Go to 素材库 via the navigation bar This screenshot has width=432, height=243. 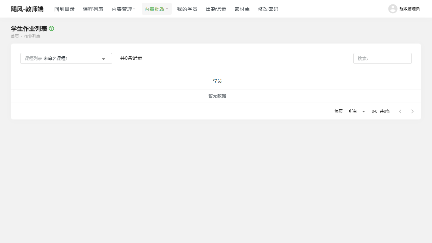coord(242,9)
